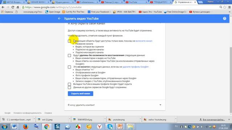Check the 'Это не коснется' checkbox
The height and width of the screenshot is (130, 232).
click(69, 67)
